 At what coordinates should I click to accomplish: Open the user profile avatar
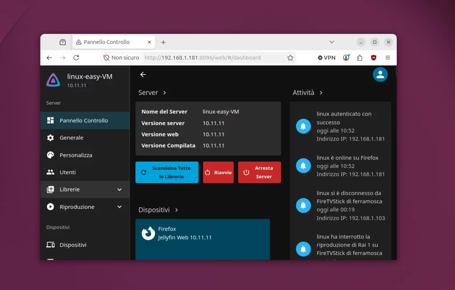tap(380, 74)
